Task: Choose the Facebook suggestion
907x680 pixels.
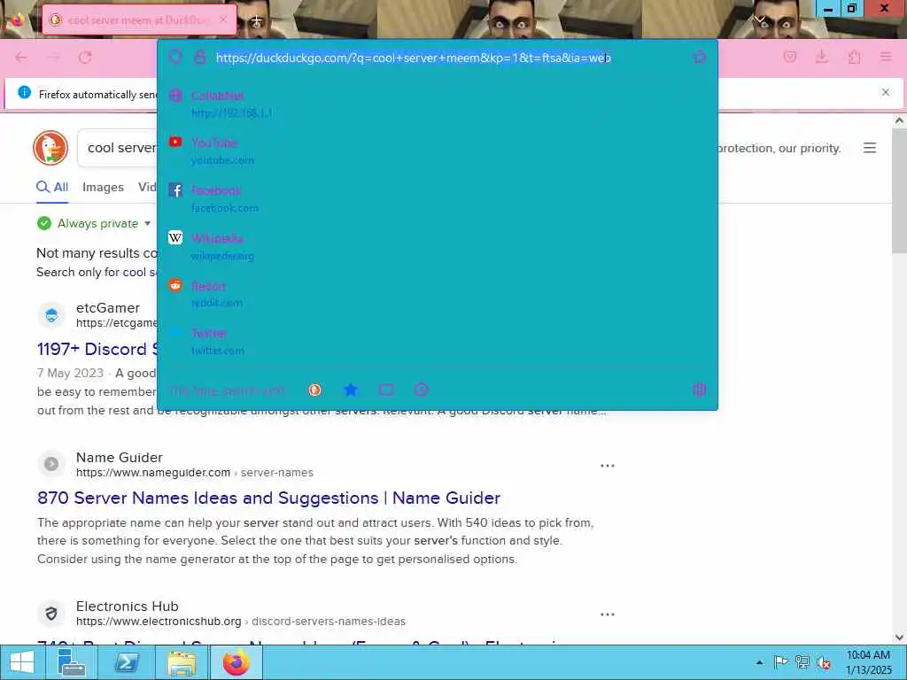Action: [x=438, y=199]
